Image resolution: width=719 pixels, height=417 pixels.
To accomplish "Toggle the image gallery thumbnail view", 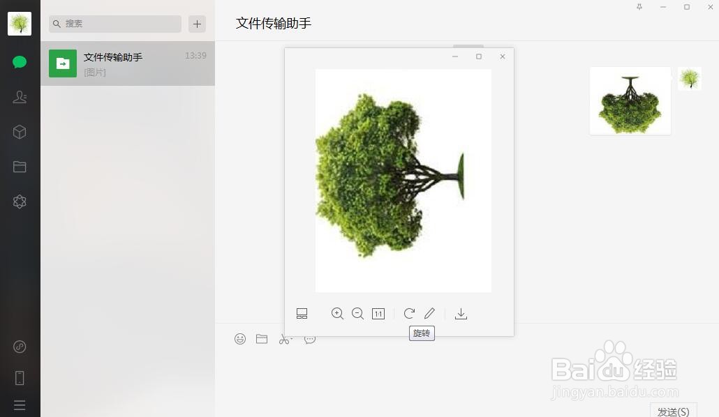I will click(x=302, y=313).
